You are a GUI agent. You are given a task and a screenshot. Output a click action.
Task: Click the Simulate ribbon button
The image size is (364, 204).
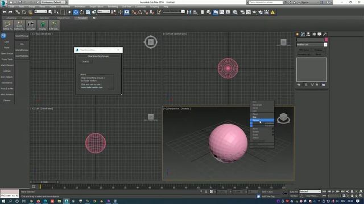[x=31, y=25]
